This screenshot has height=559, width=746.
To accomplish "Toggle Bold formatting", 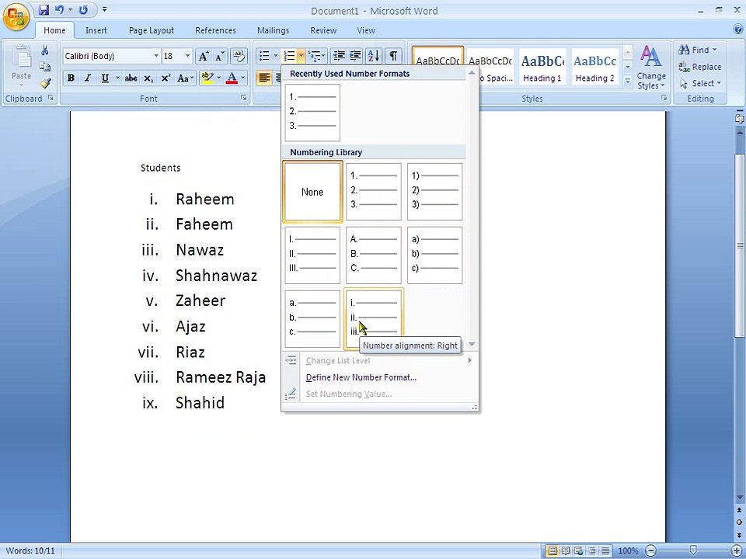I will [x=71, y=78].
